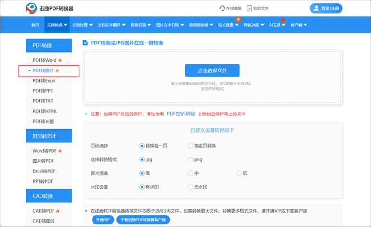Image resolution: width=371 pixels, height=227 pixels.
Task: Select the 无水印 watermark option
Action: [190, 187]
